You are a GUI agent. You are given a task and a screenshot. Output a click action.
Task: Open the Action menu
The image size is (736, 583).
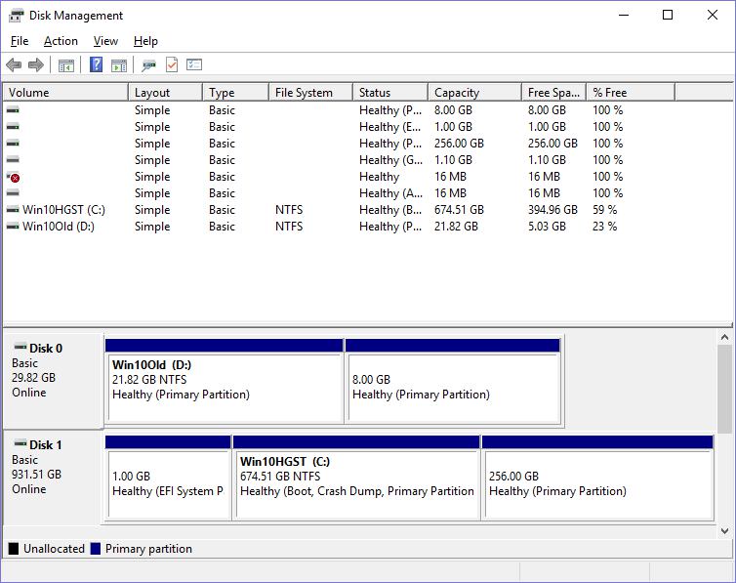tap(61, 41)
